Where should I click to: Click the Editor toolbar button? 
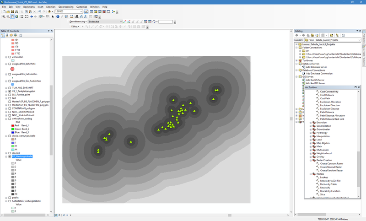75,27
